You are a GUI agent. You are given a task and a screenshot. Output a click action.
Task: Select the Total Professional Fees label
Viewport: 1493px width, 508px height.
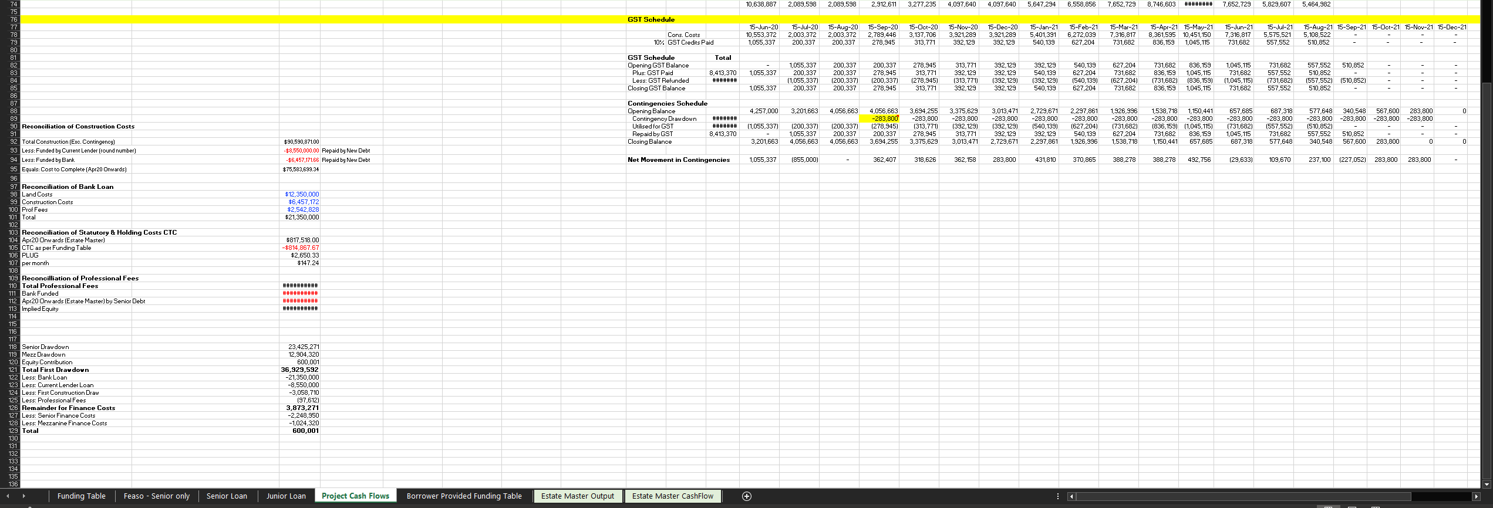click(x=60, y=286)
